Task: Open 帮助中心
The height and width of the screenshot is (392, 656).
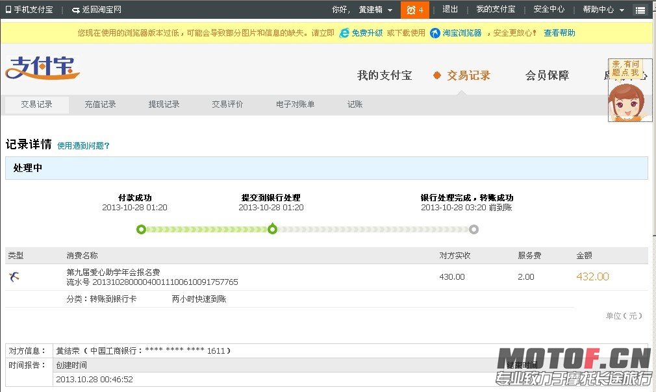Action: [x=598, y=9]
